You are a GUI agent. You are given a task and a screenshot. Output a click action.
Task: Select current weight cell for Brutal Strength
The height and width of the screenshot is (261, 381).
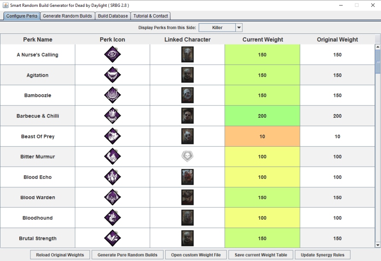(x=262, y=238)
